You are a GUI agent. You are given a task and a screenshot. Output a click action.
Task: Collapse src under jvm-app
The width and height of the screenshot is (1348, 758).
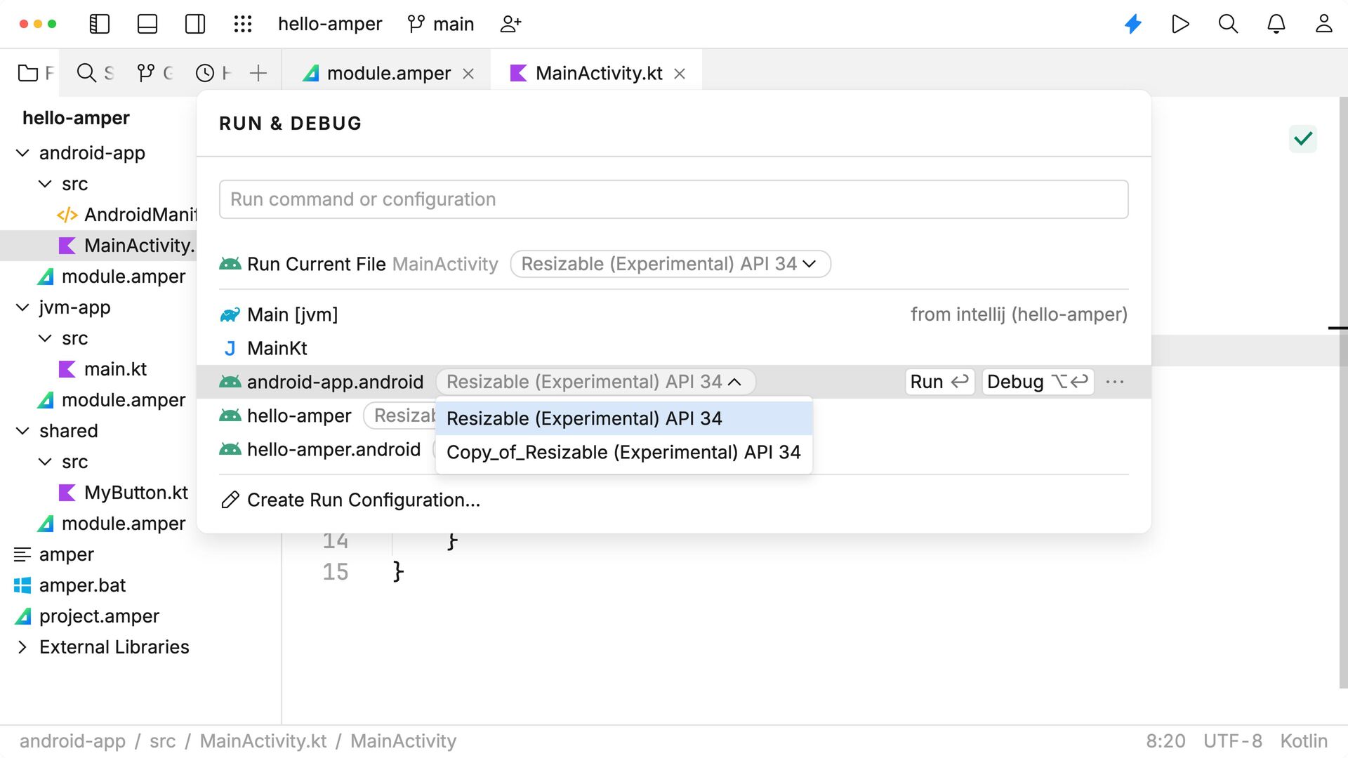tap(45, 338)
